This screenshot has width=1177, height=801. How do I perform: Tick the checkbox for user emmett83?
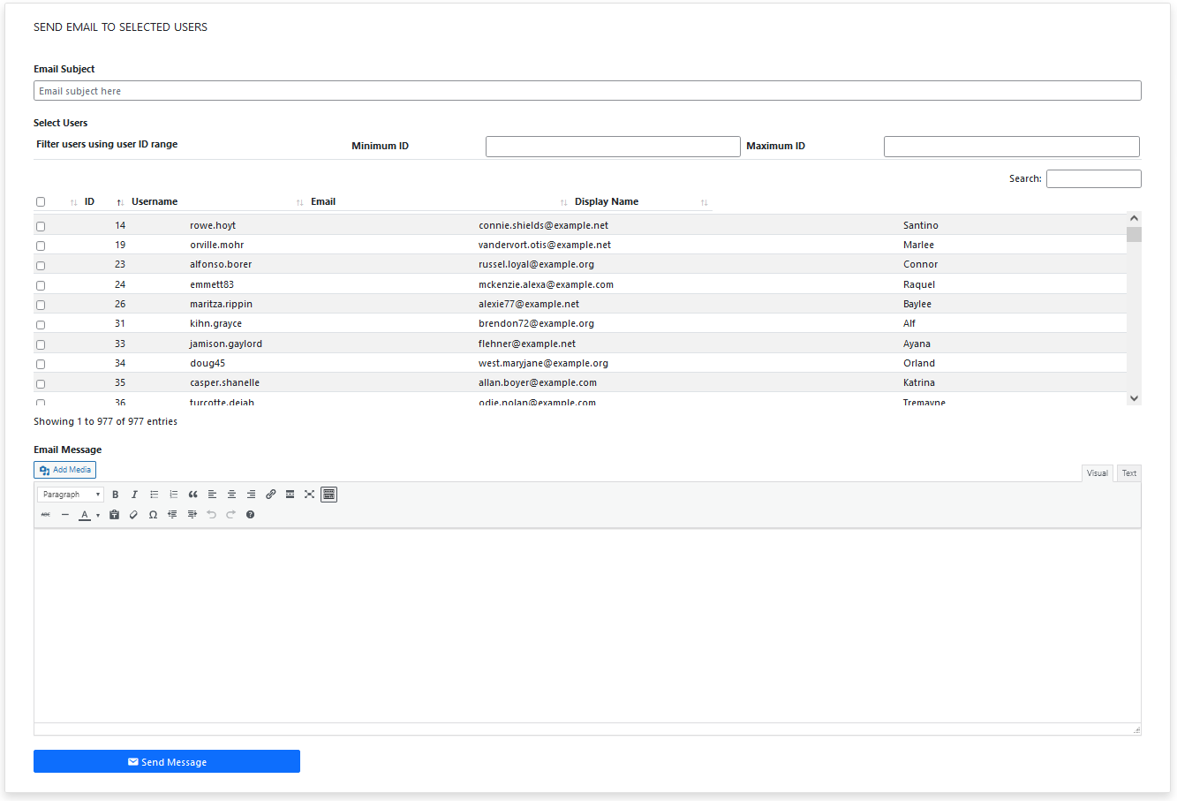(41, 285)
